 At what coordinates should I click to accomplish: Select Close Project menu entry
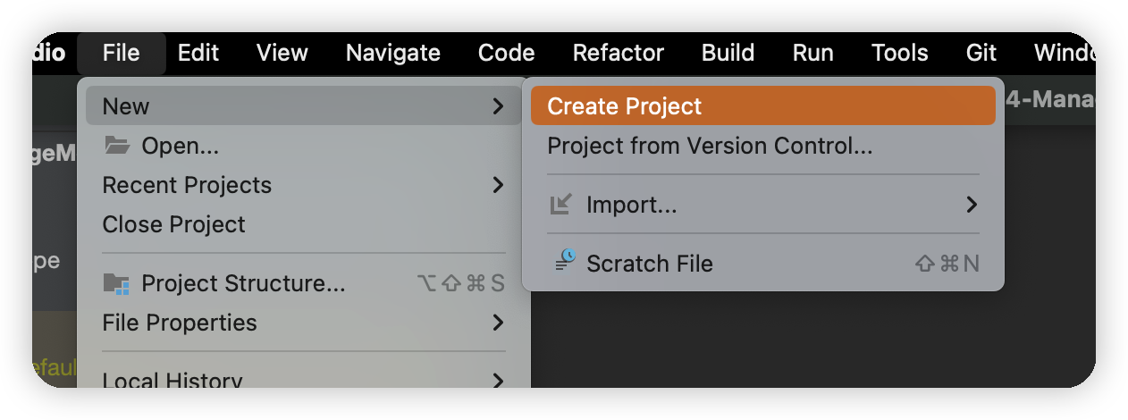173,224
